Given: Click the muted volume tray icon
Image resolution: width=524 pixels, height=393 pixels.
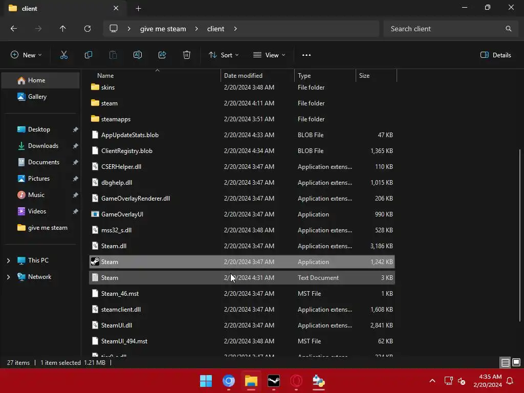Looking at the screenshot, I should pyautogui.click(x=462, y=381).
